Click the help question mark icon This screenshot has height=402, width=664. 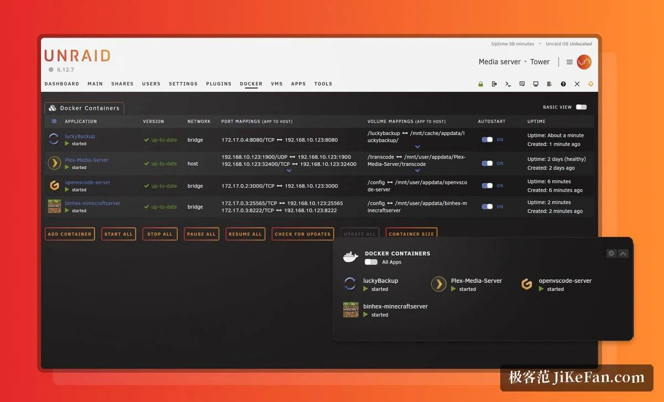pos(563,84)
